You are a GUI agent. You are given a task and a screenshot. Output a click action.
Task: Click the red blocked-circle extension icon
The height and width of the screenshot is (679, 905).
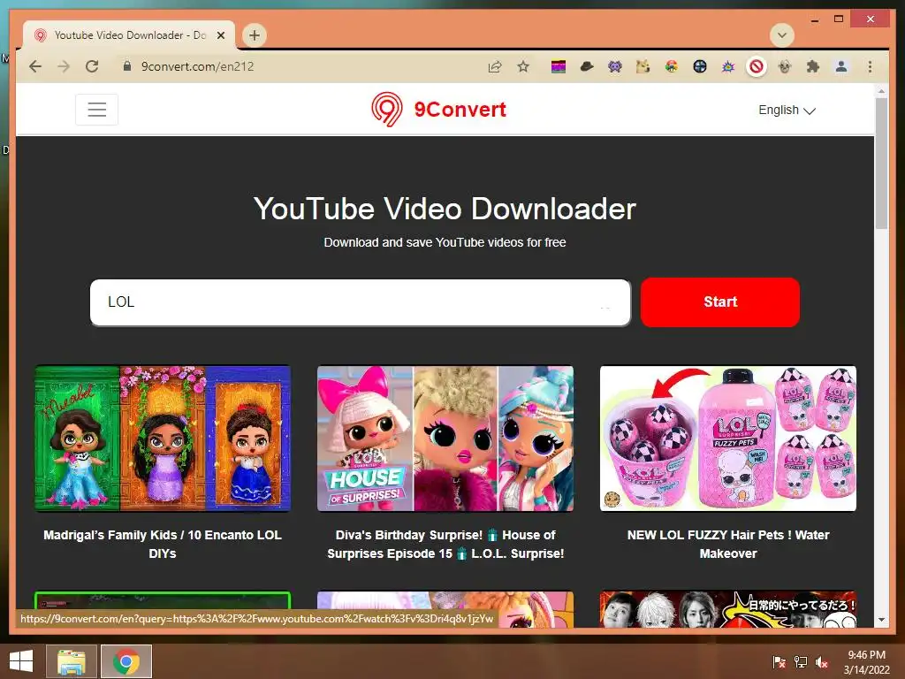point(757,67)
